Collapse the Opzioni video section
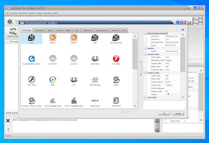Viewport: 209px width, 143px height. (x=145, y=54)
